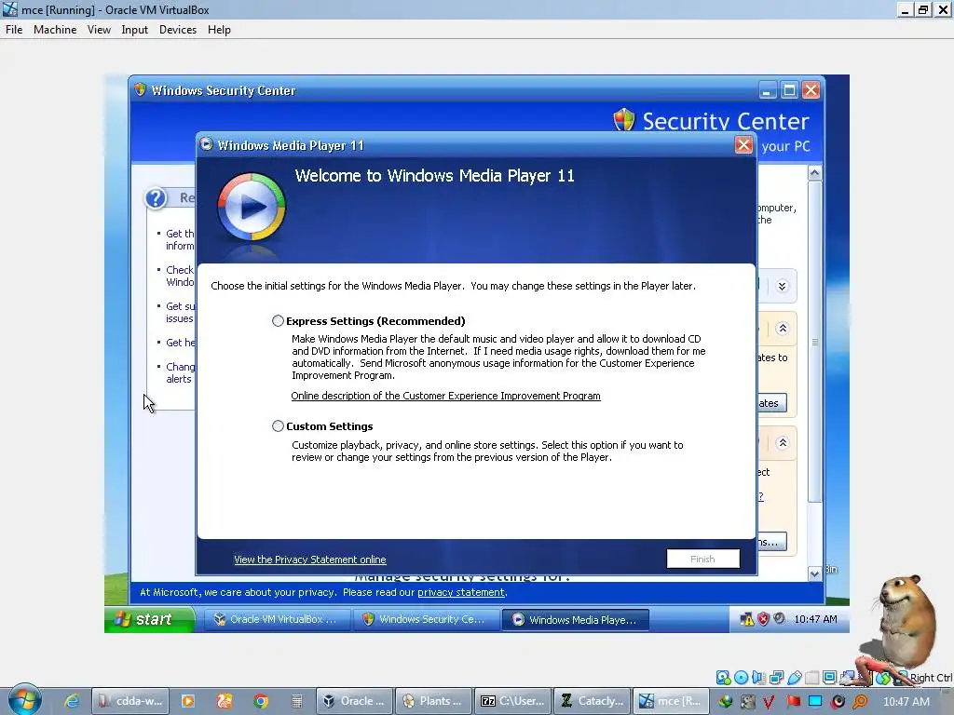The height and width of the screenshot is (715, 954).
Task: Collapse the upper double-up chevron section in Security Center
Action: (x=783, y=329)
